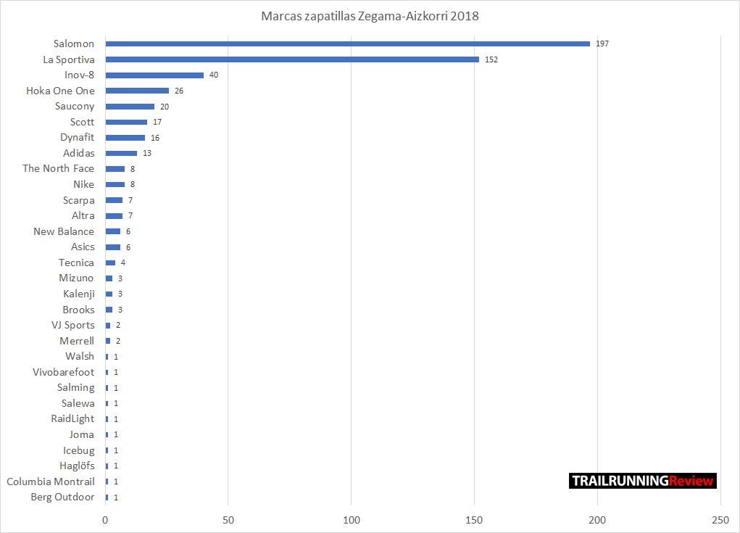Select the 16 data label

155,138
